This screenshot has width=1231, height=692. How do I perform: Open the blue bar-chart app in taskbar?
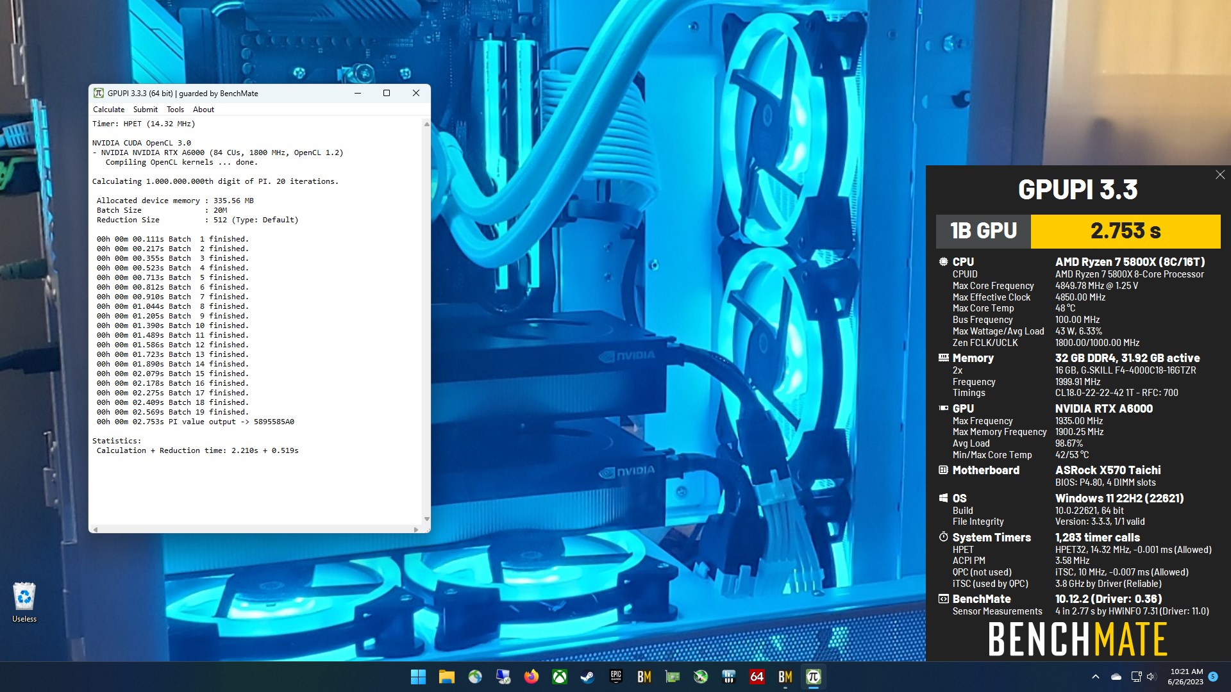pos(728,677)
